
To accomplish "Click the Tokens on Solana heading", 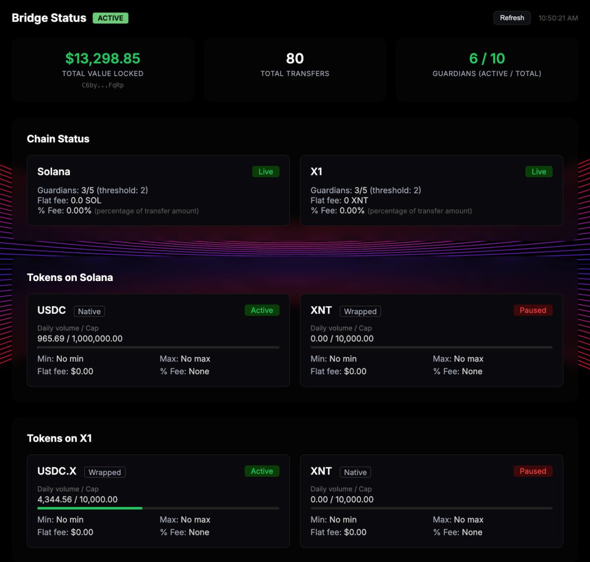I will pyautogui.click(x=70, y=278).
